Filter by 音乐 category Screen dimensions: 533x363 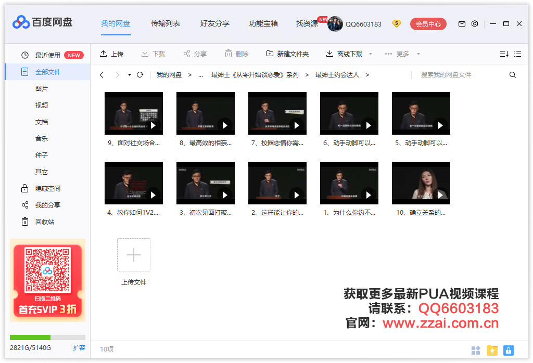click(x=42, y=138)
